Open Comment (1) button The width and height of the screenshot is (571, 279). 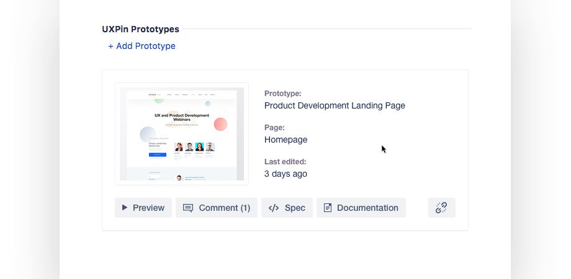[217, 208]
